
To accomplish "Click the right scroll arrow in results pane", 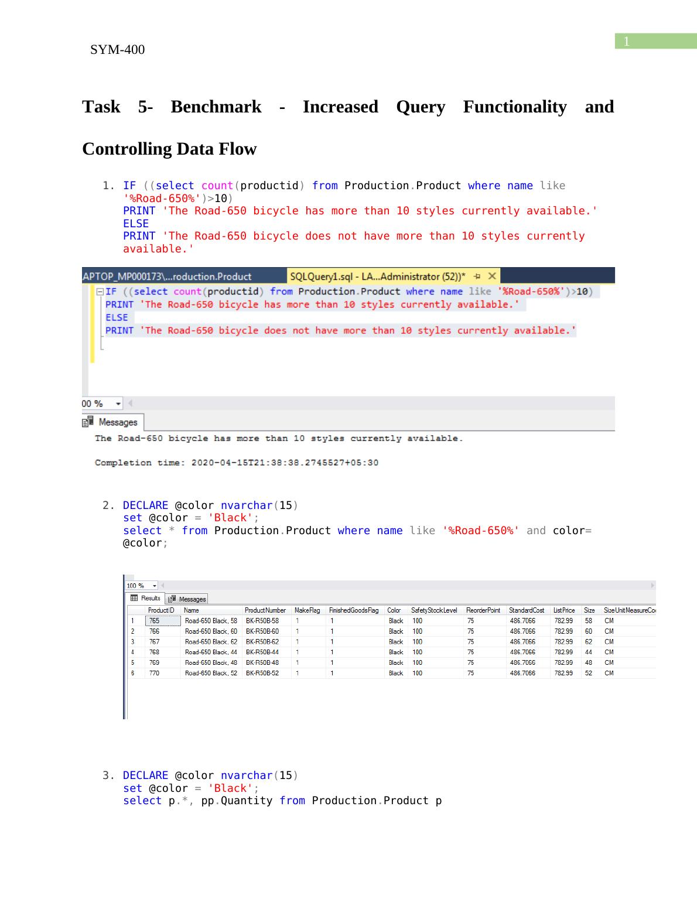I will pyautogui.click(x=652, y=585).
